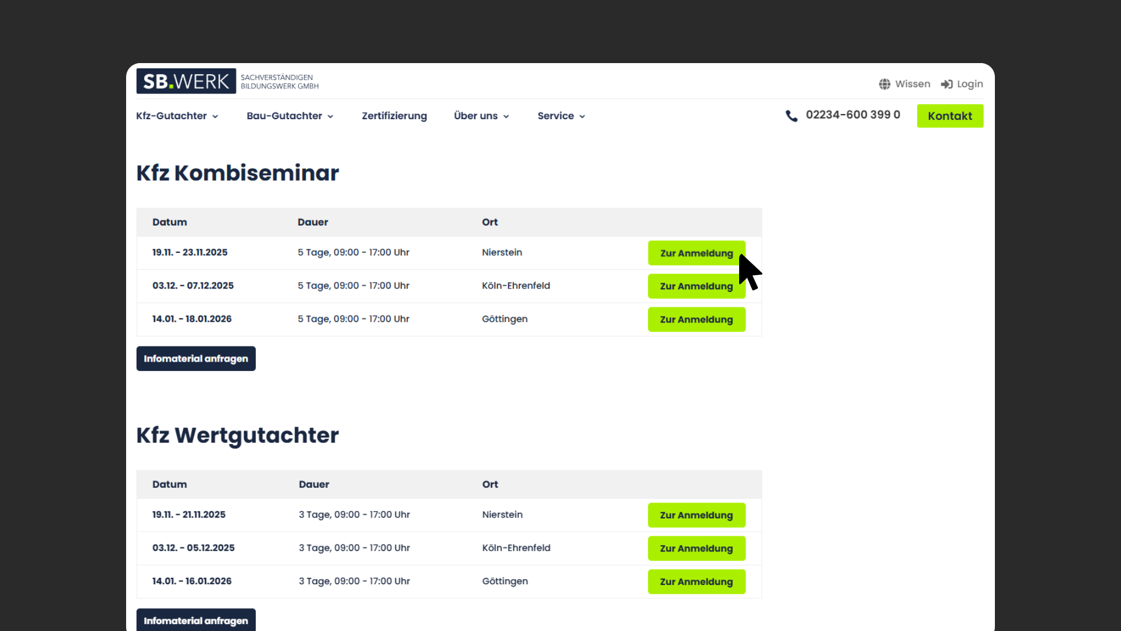Register for Kombiseminar in Köln-Ehrenfeld 03.12.
Image resolution: width=1121 pixels, height=631 pixels.
pyautogui.click(x=696, y=286)
